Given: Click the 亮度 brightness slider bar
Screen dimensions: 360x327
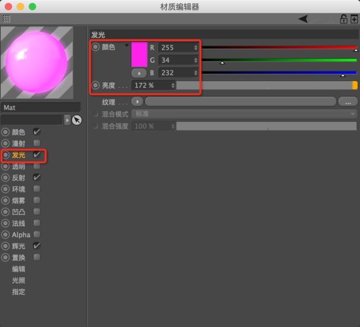Looking at the screenshot, I should coord(267,85).
